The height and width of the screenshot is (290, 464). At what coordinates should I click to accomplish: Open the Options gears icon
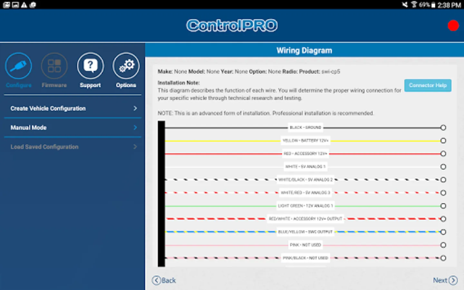(126, 66)
